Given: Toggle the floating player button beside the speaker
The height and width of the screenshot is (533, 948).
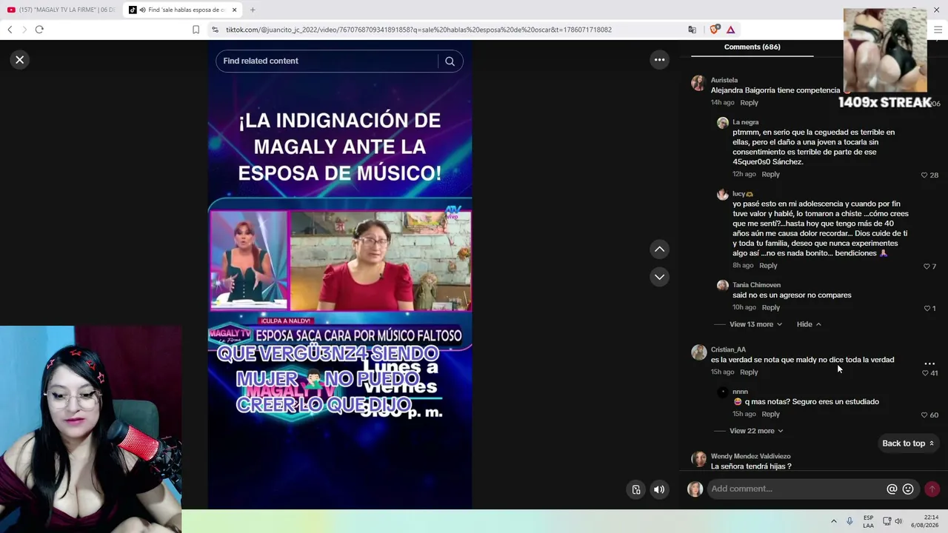Looking at the screenshot, I should (636, 489).
